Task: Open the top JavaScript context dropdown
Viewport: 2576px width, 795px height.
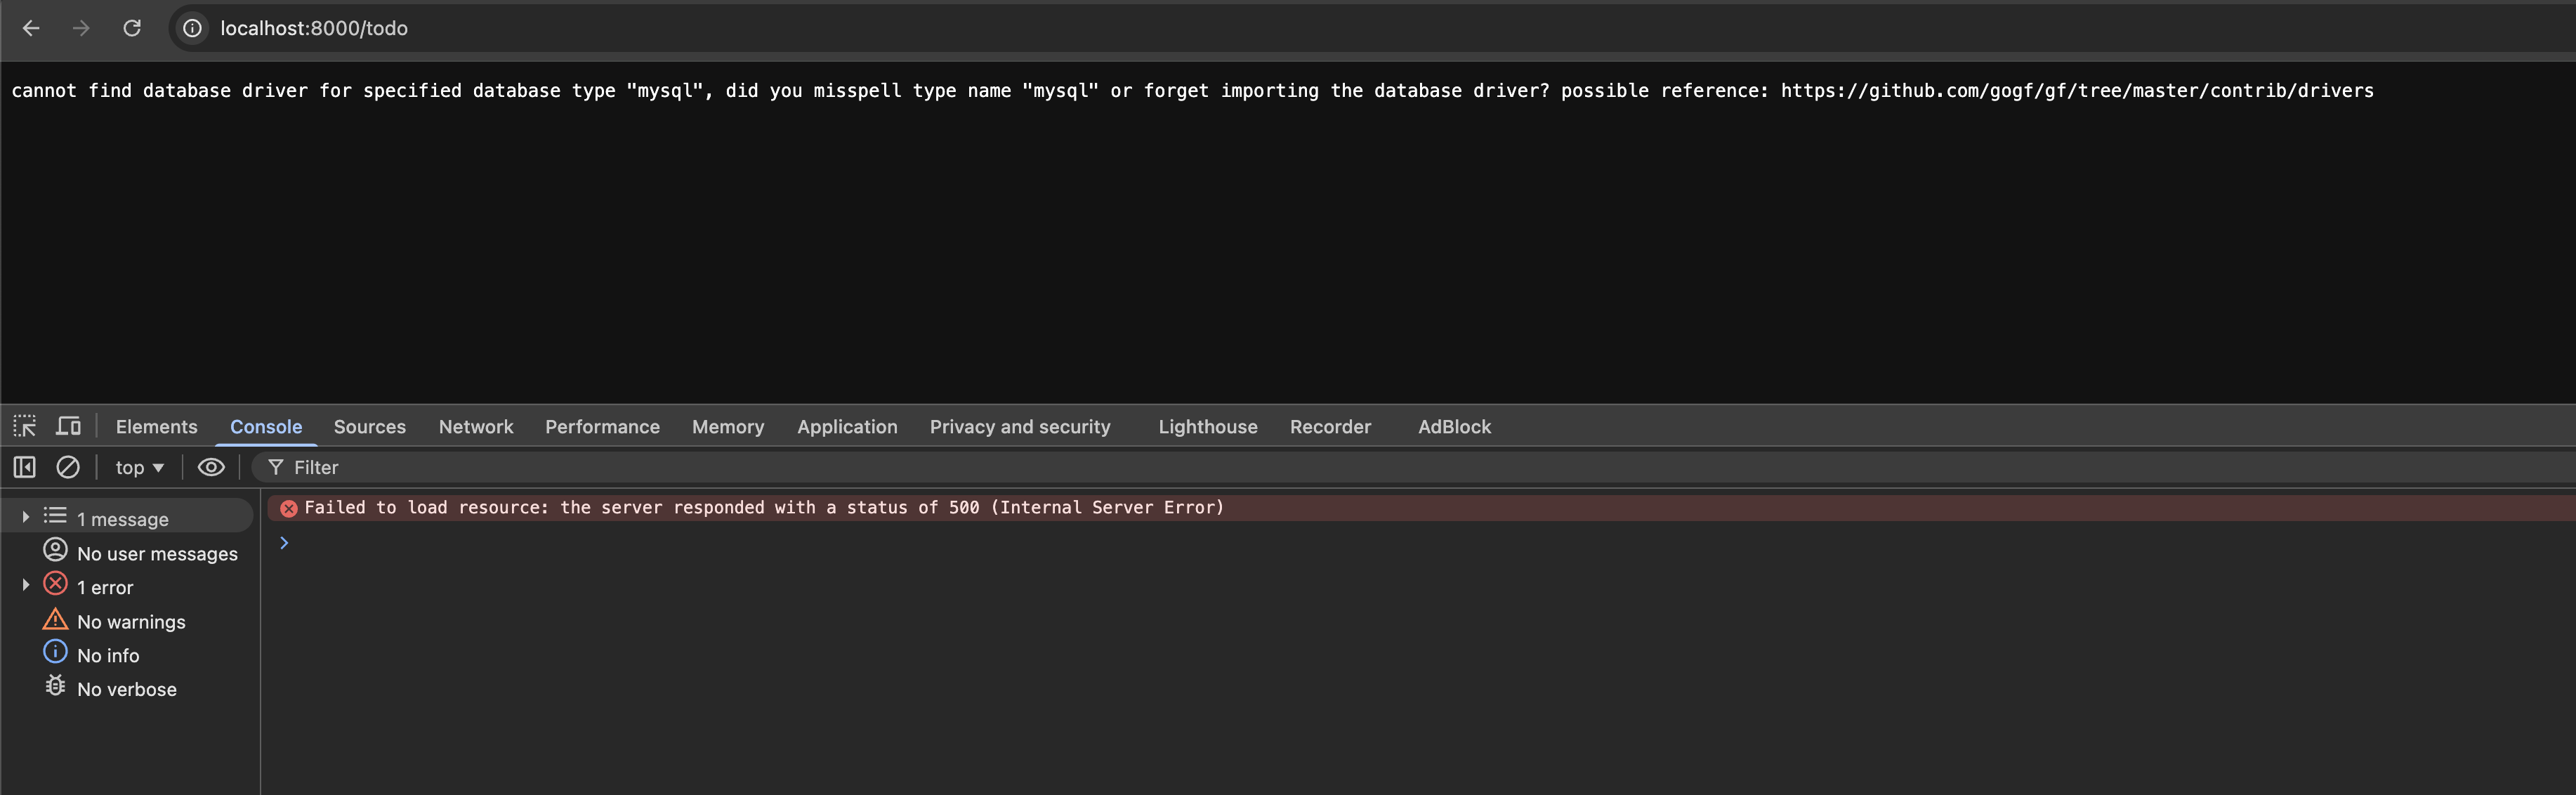Action: 139,467
